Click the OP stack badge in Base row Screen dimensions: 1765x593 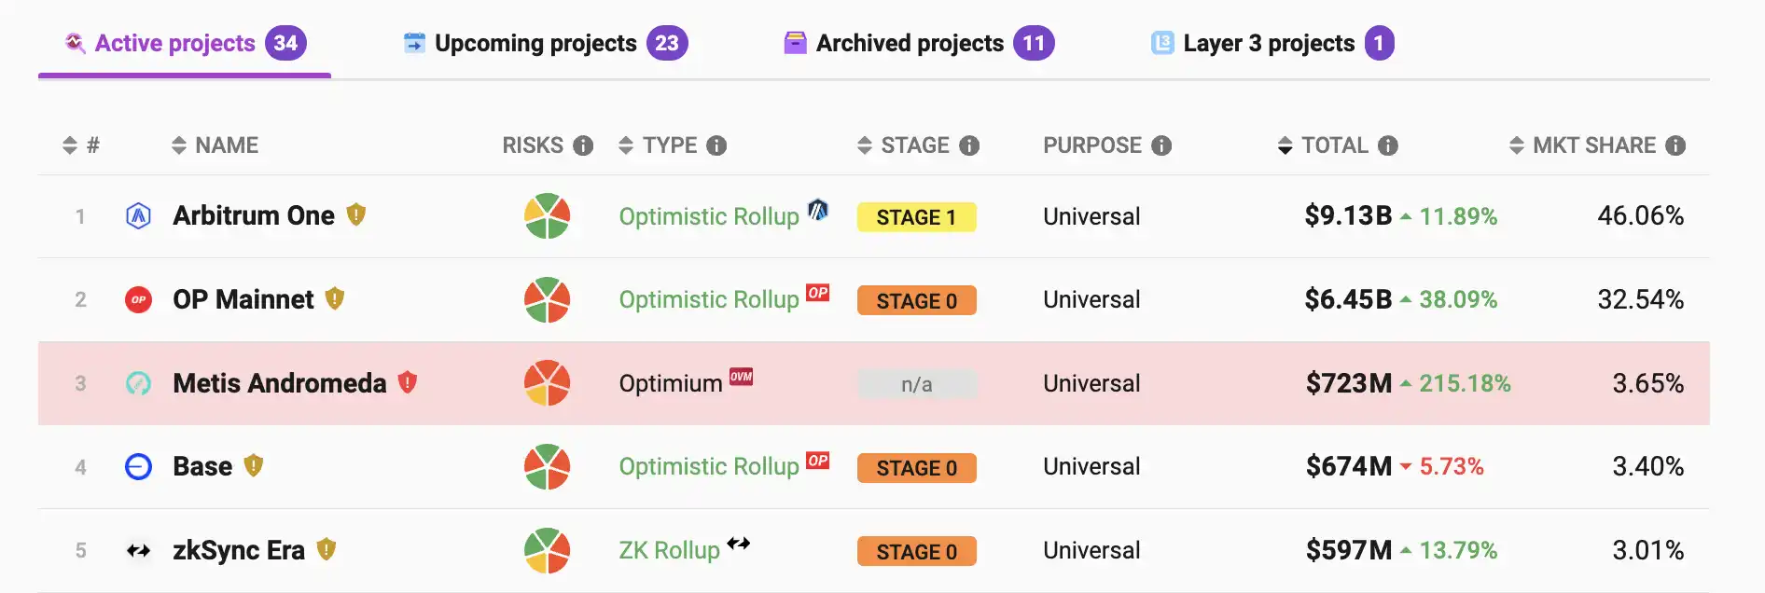pos(817,461)
